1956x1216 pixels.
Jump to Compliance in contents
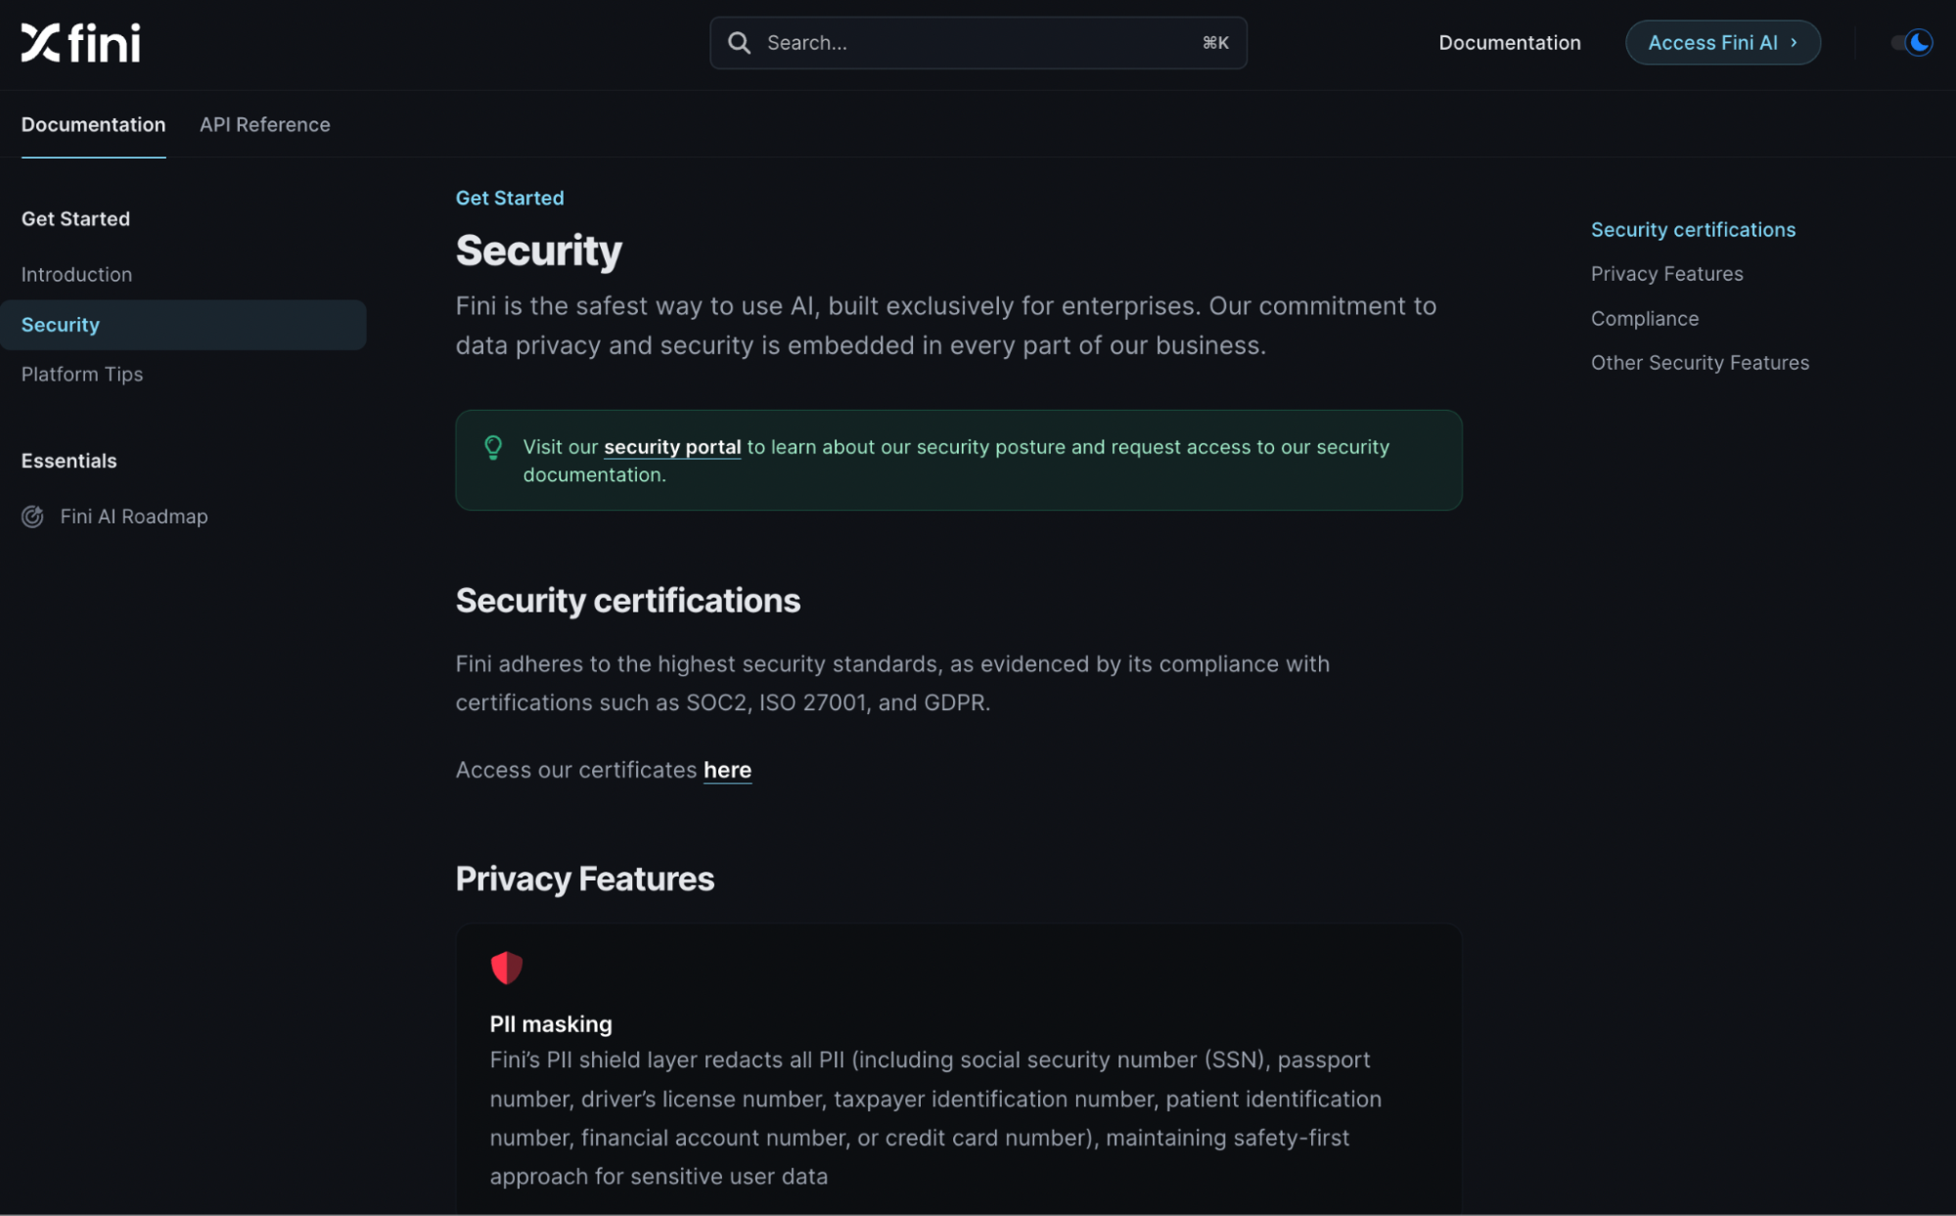click(x=1645, y=319)
